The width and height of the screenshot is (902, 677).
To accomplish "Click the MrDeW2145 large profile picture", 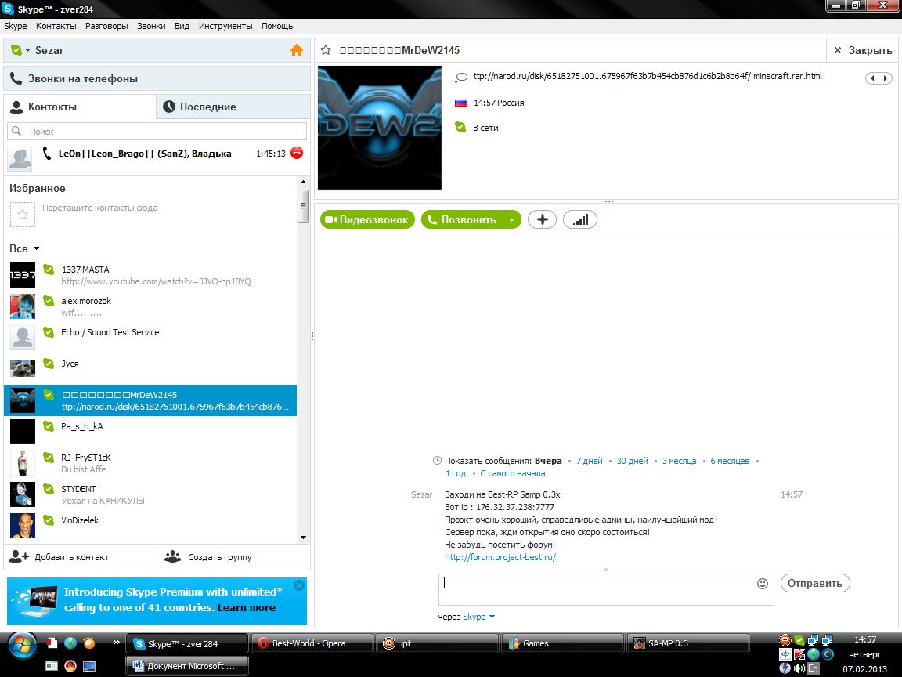I will 380,128.
